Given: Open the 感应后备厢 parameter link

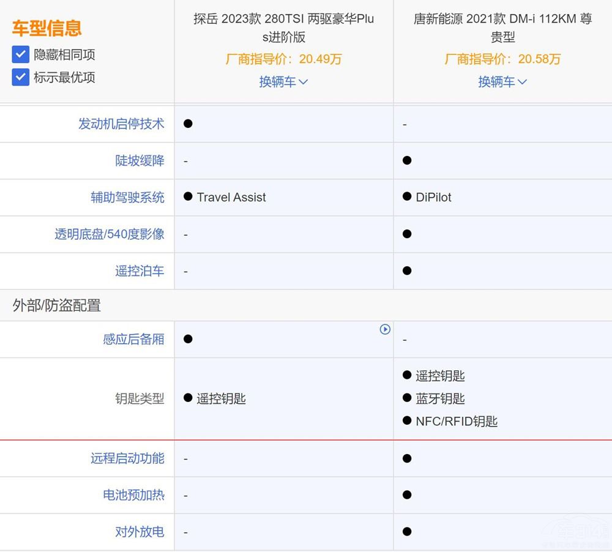Looking at the screenshot, I should [x=133, y=339].
